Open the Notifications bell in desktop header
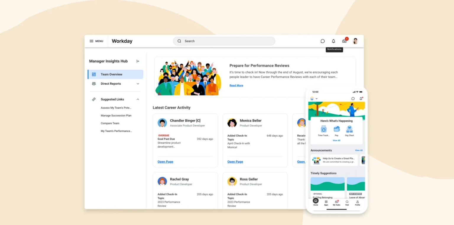Viewport: 454px width, 225px height. coord(333,41)
